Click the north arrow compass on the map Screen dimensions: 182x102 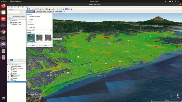coord(178,96)
